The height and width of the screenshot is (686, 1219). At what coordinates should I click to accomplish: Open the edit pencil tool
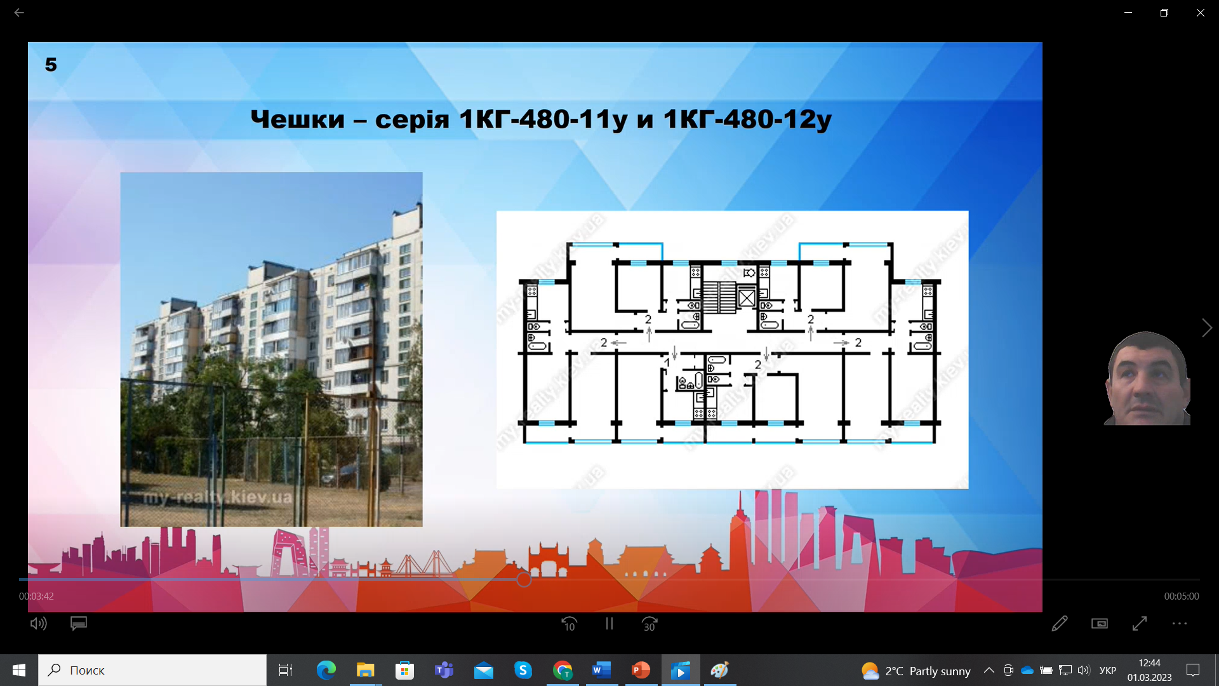click(x=1060, y=624)
